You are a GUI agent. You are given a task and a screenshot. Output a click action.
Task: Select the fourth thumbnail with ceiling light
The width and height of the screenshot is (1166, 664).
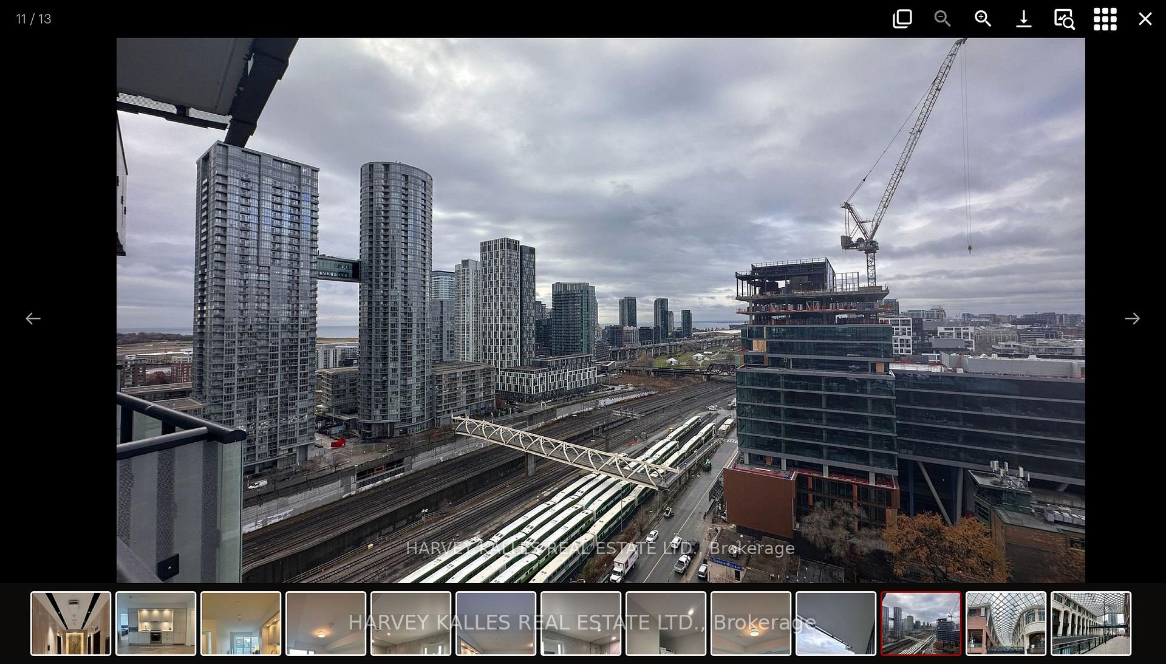pyautogui.click(x=326, y=623)
